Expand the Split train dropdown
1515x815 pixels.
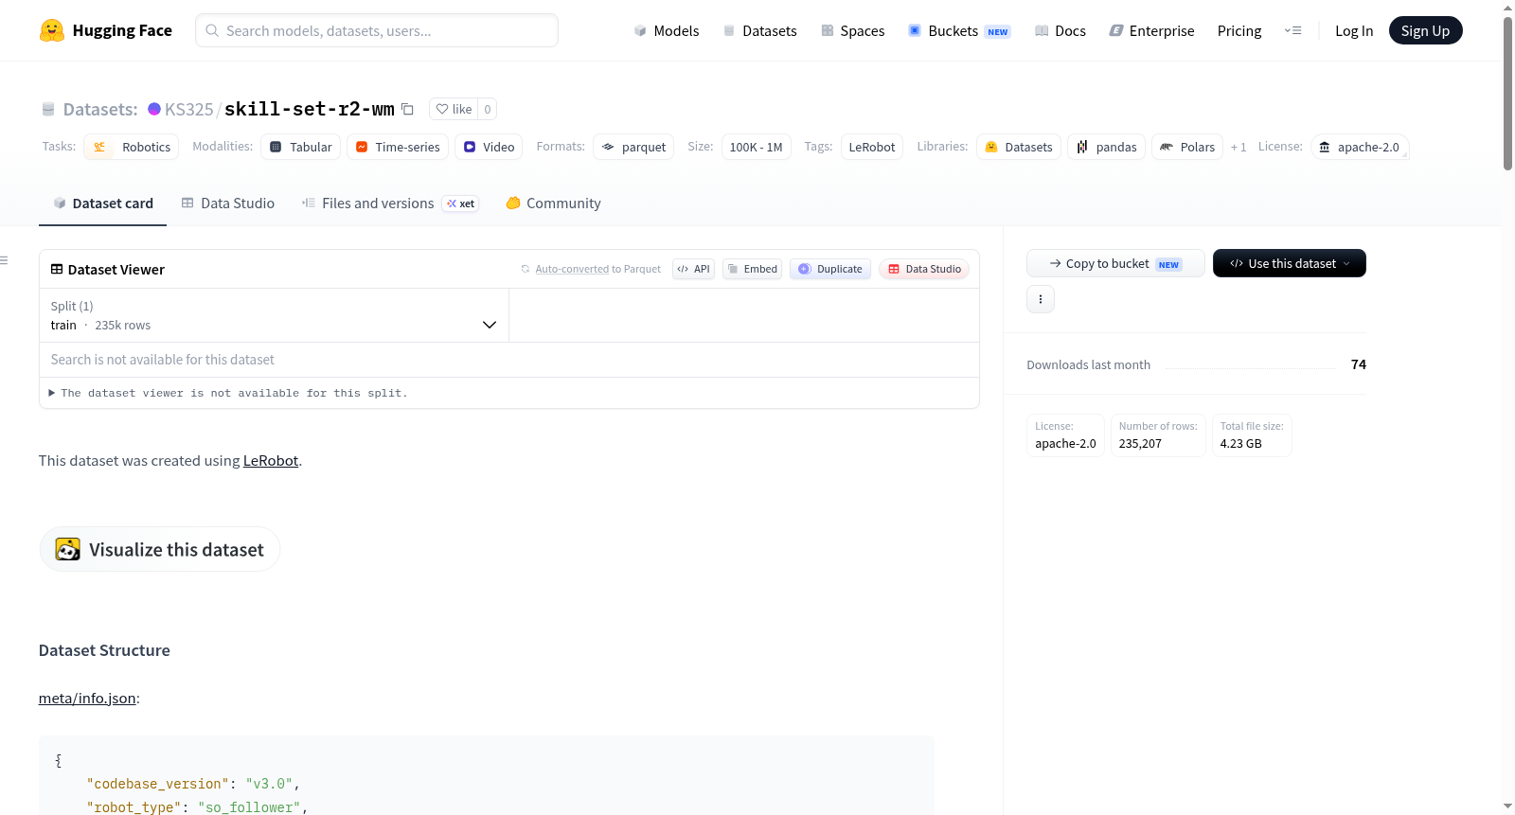coord(274,315)
